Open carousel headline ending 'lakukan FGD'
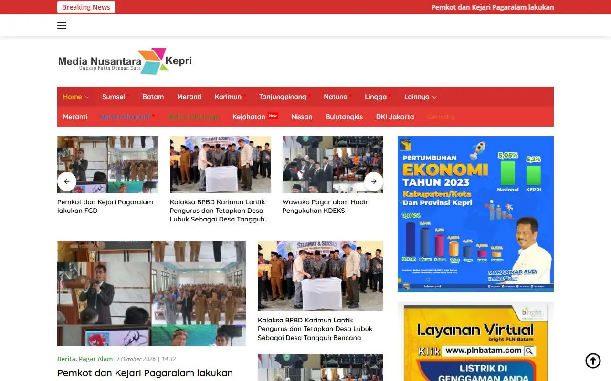Screen dimensions: 611x381 pyautogui.click(x=105, y=206)
